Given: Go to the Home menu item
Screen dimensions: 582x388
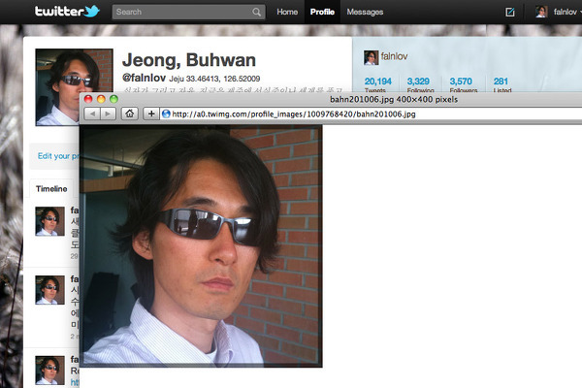Looking at the screenshot, I should (x=287, y=12).
